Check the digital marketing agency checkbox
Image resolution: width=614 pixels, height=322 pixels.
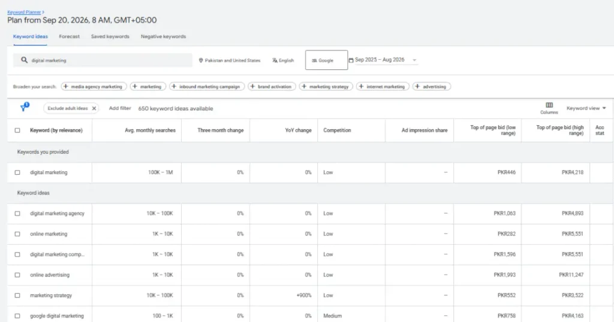click(x=17, y=213)
